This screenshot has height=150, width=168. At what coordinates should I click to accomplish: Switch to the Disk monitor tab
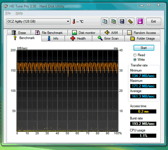[84, 33]
